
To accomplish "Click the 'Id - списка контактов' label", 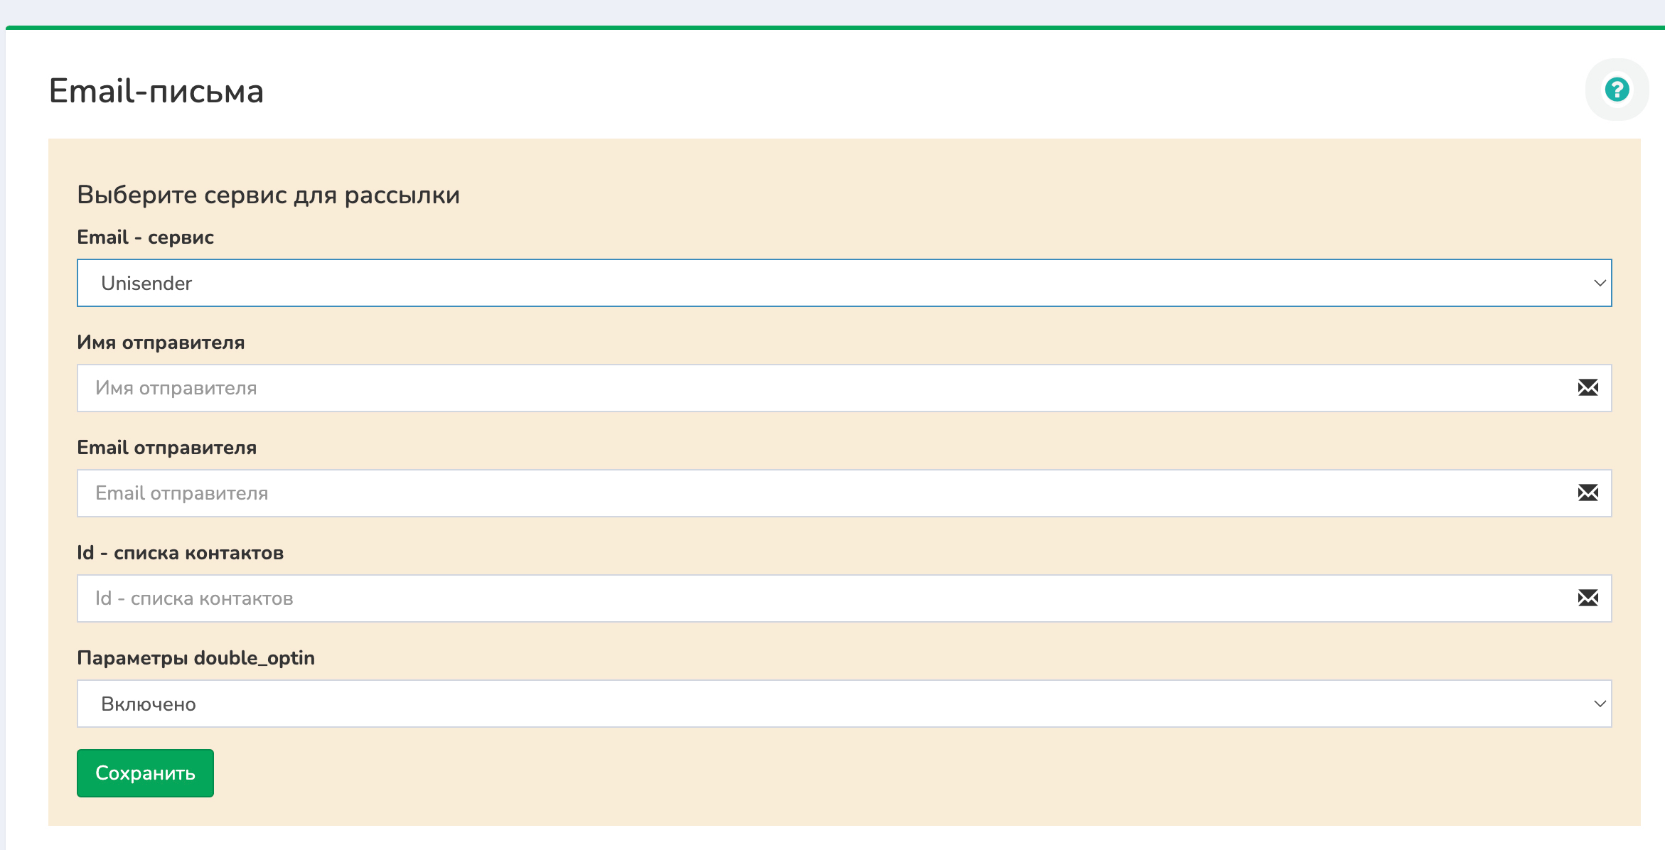I will pyautogui.click(x=180, y=553).
